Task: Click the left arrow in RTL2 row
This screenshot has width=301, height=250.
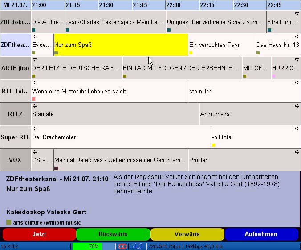Action: tap(35, 106)
